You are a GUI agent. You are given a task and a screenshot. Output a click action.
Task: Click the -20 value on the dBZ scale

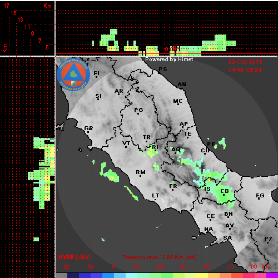pyautogui.click(x=65, y=267)
